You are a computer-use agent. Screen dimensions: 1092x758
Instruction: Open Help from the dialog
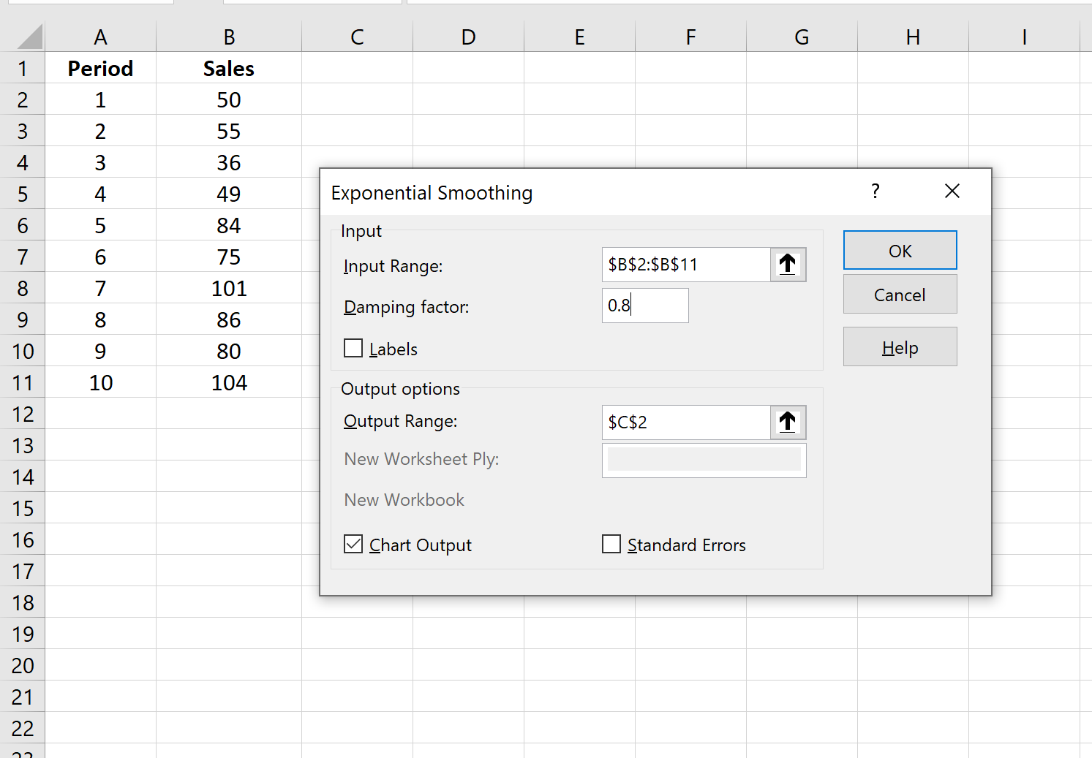click(900, 346)
